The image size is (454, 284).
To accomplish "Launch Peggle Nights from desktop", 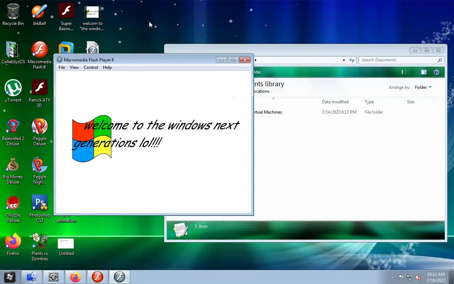I will pyautogui.click(x=39, y=170).
